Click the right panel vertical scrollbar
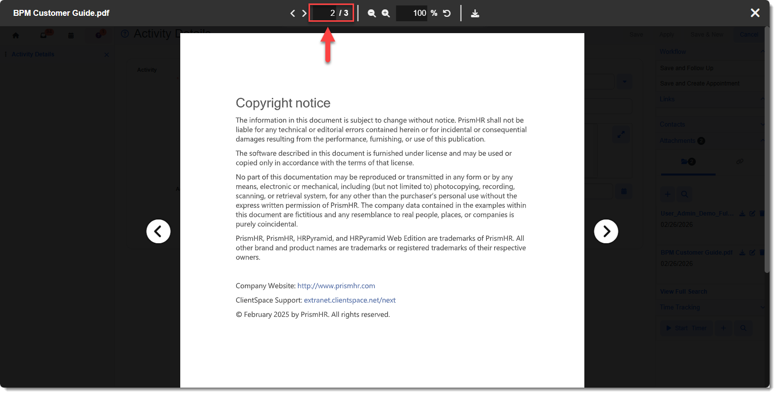 coord(767,148)
